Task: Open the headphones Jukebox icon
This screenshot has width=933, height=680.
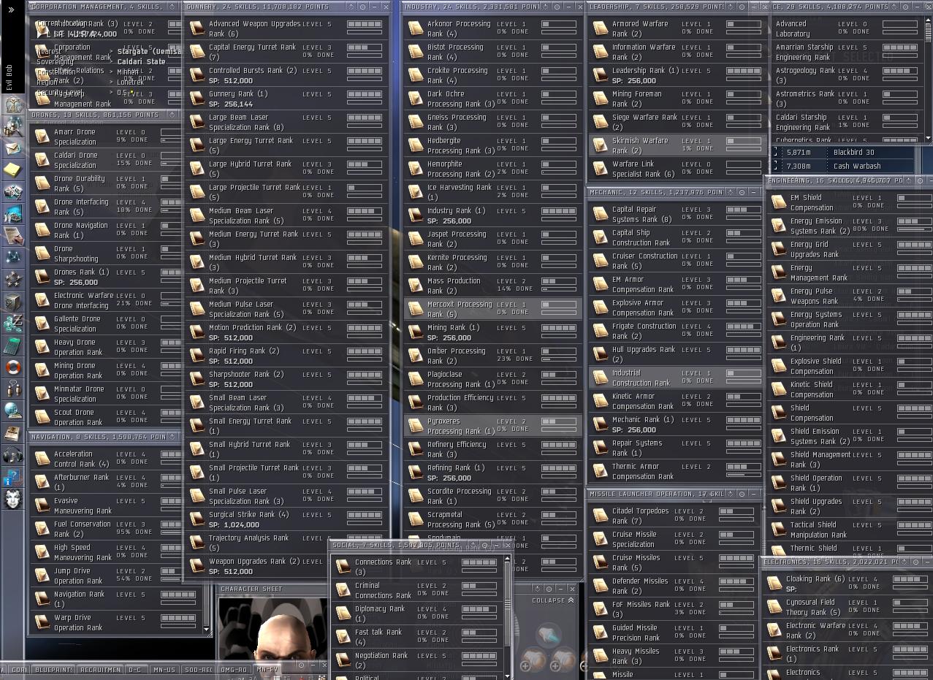Action: [x=13, y=455]
